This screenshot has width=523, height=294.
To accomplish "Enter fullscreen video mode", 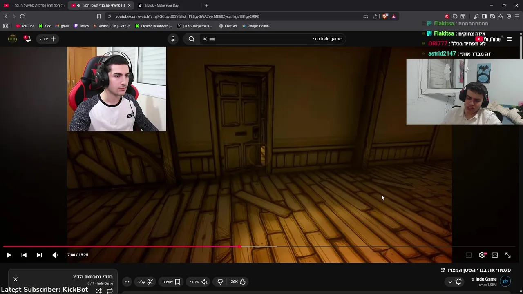I will click(x=508, y=255).
